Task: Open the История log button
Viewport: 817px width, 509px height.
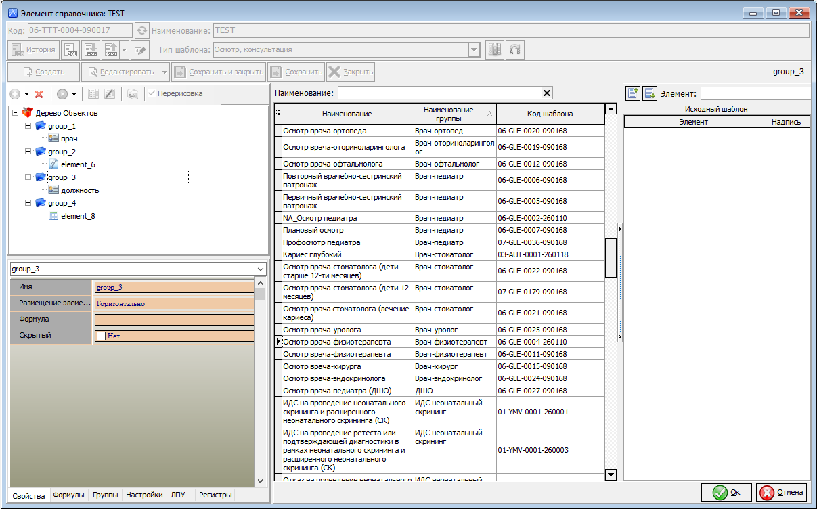Action: pos(34,49)
